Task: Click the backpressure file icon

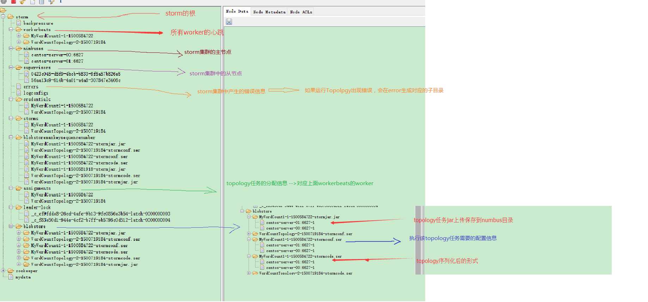Action: point(19,23)
